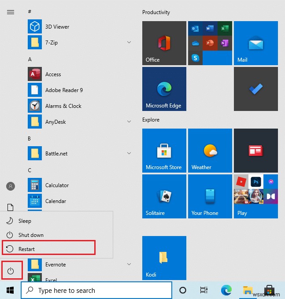
Task: Open the user account button
Action: 11,186
